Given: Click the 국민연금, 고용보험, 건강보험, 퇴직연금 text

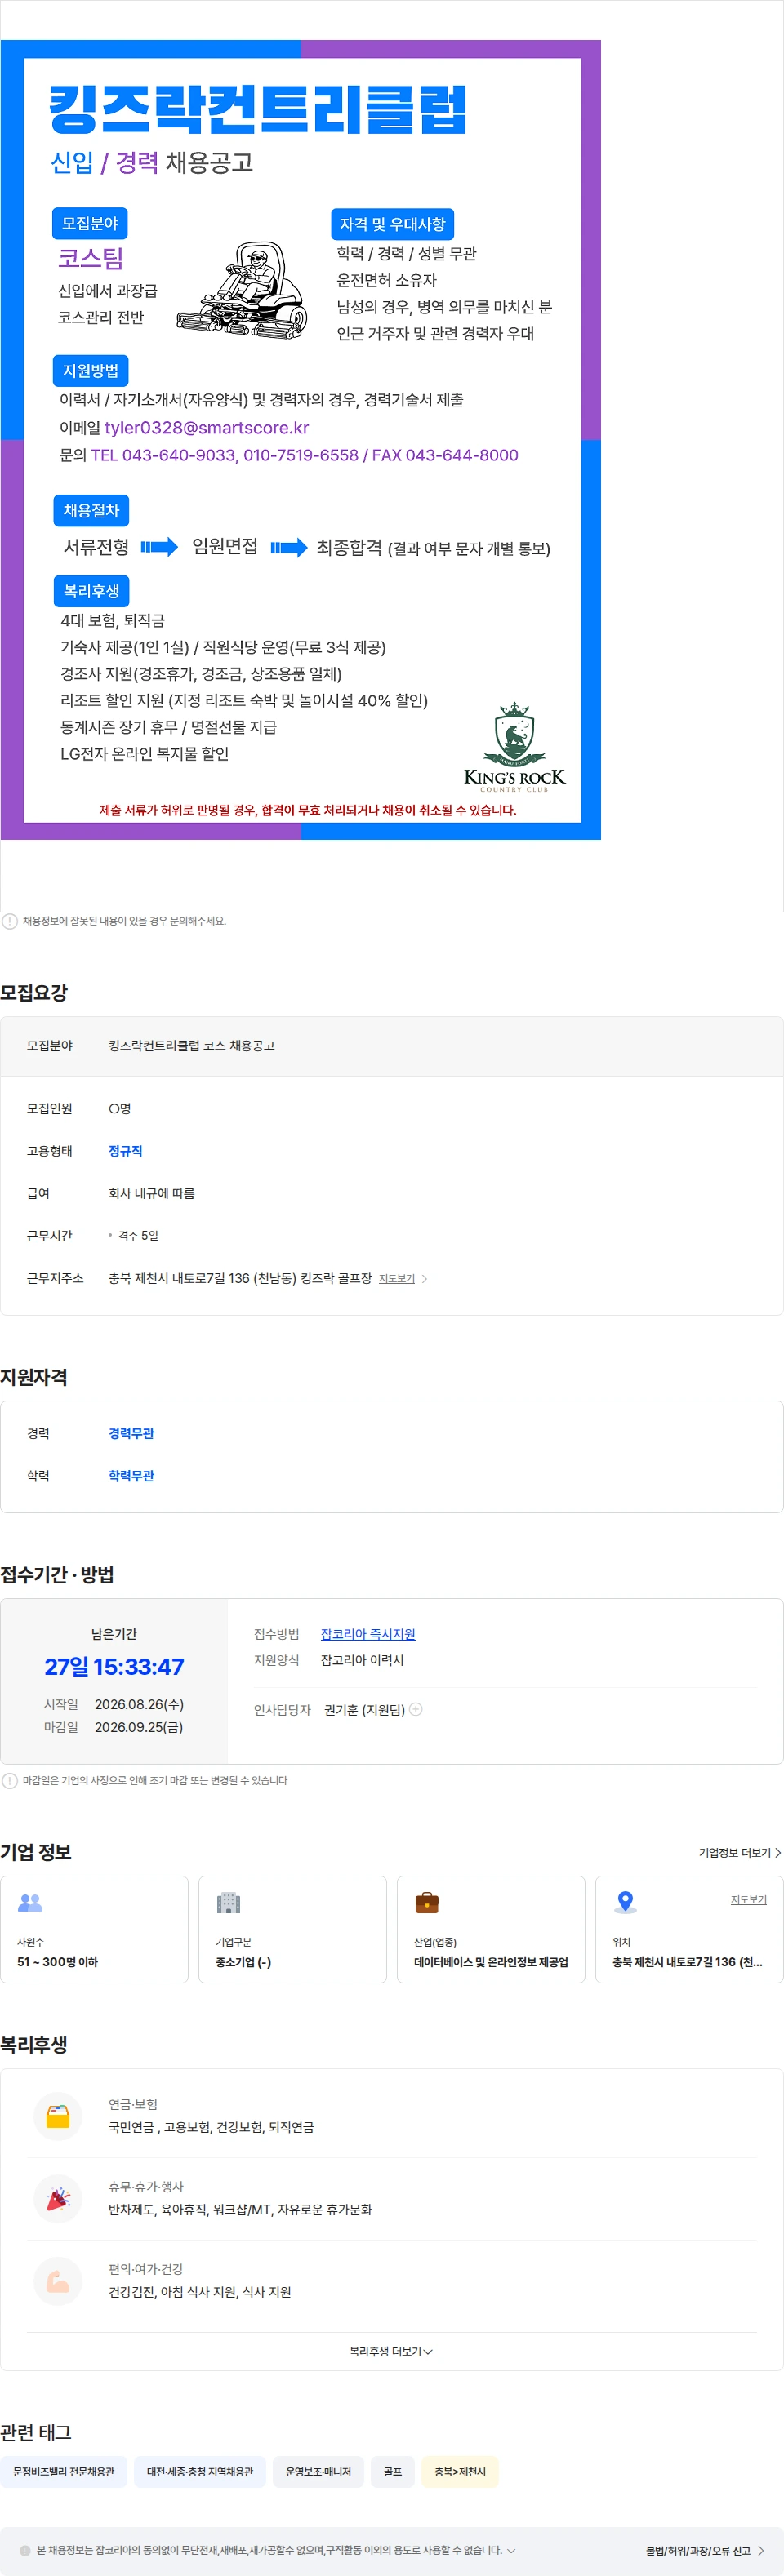Looking at the screenshot, I should [211, 2127].
